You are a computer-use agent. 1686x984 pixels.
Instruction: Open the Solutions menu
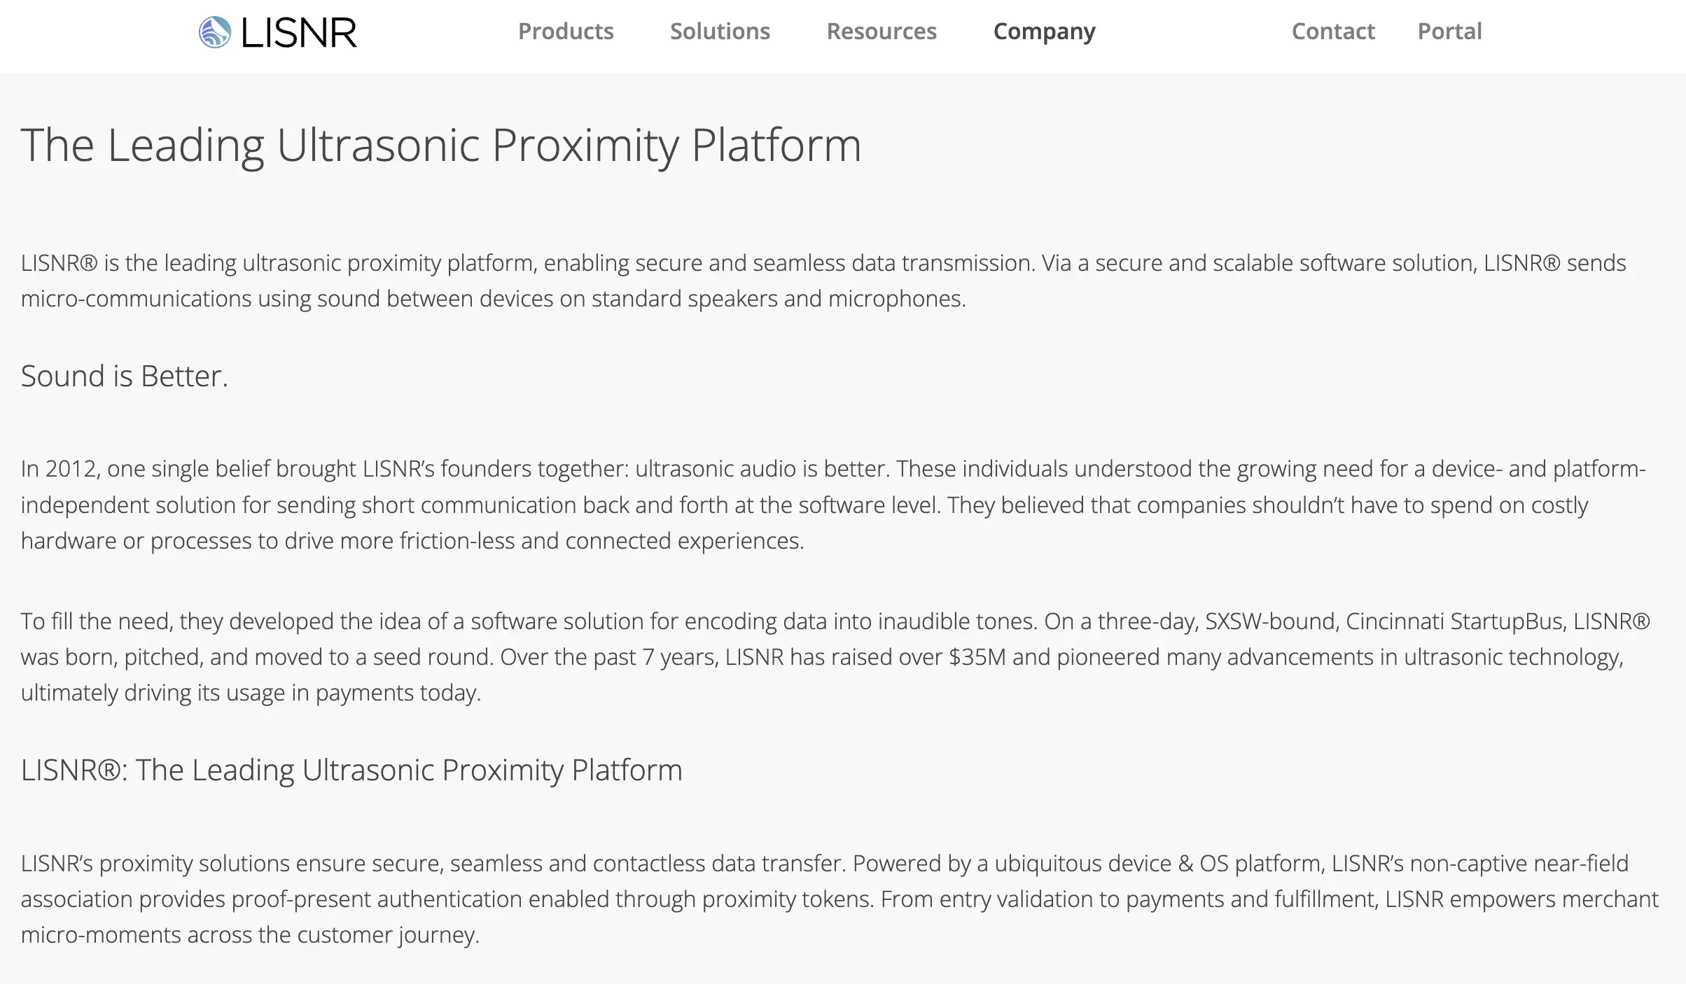coord(720,31)
